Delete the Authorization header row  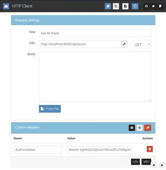(150, 149)
